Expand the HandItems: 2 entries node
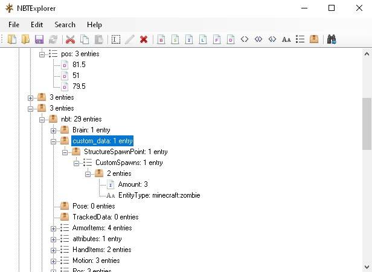Image resolution: width=372 pixels, height=272 pixels. 53,250
